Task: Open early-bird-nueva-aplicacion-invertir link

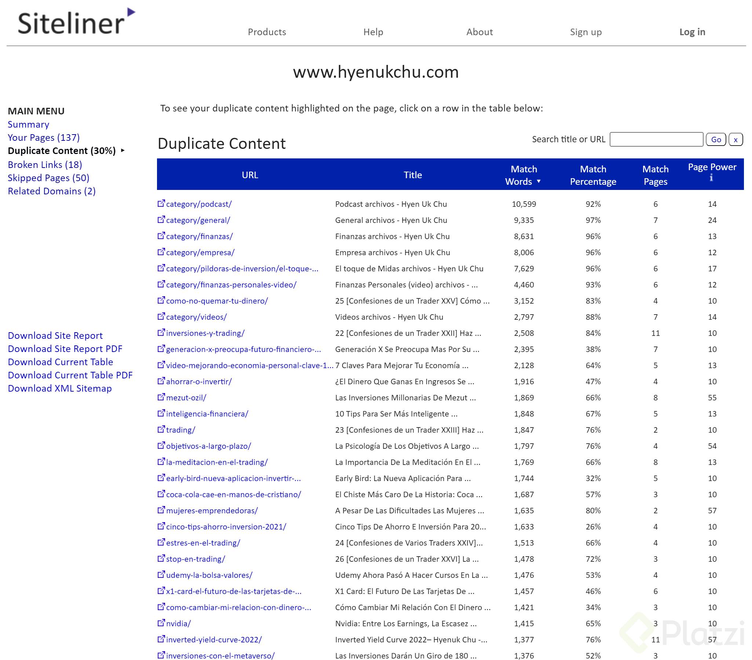Action: [233, 478]
